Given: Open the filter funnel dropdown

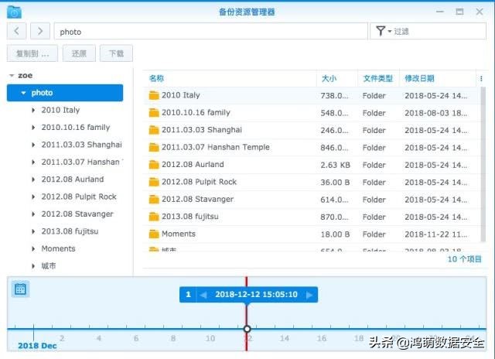Looking at the screenshot, I should (x=384, y=31).
